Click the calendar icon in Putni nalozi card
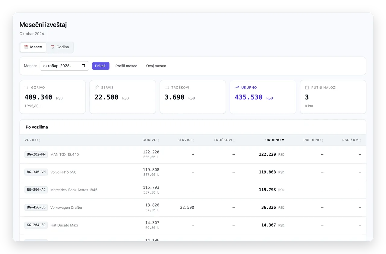The width and height of the screenshot is (386, 254). [x=307, y=88]
